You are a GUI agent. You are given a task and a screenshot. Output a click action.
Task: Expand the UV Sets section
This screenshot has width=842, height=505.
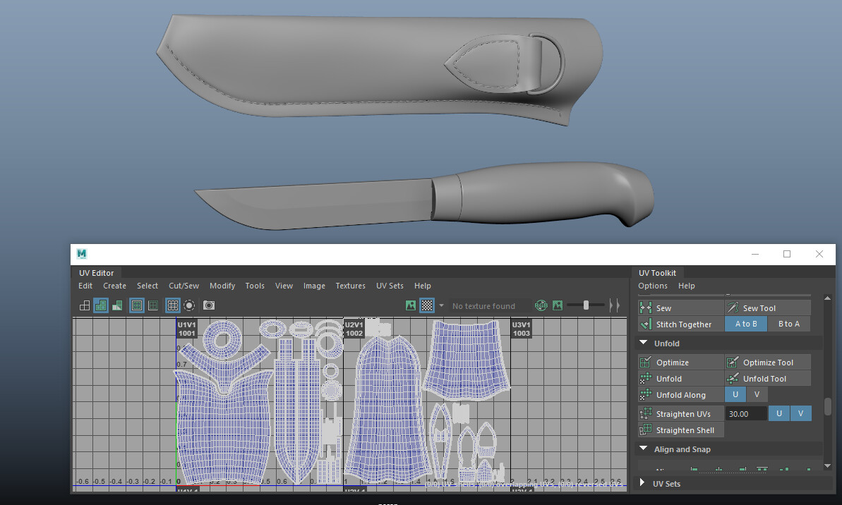pyautogui.click(x=666, y=483)
